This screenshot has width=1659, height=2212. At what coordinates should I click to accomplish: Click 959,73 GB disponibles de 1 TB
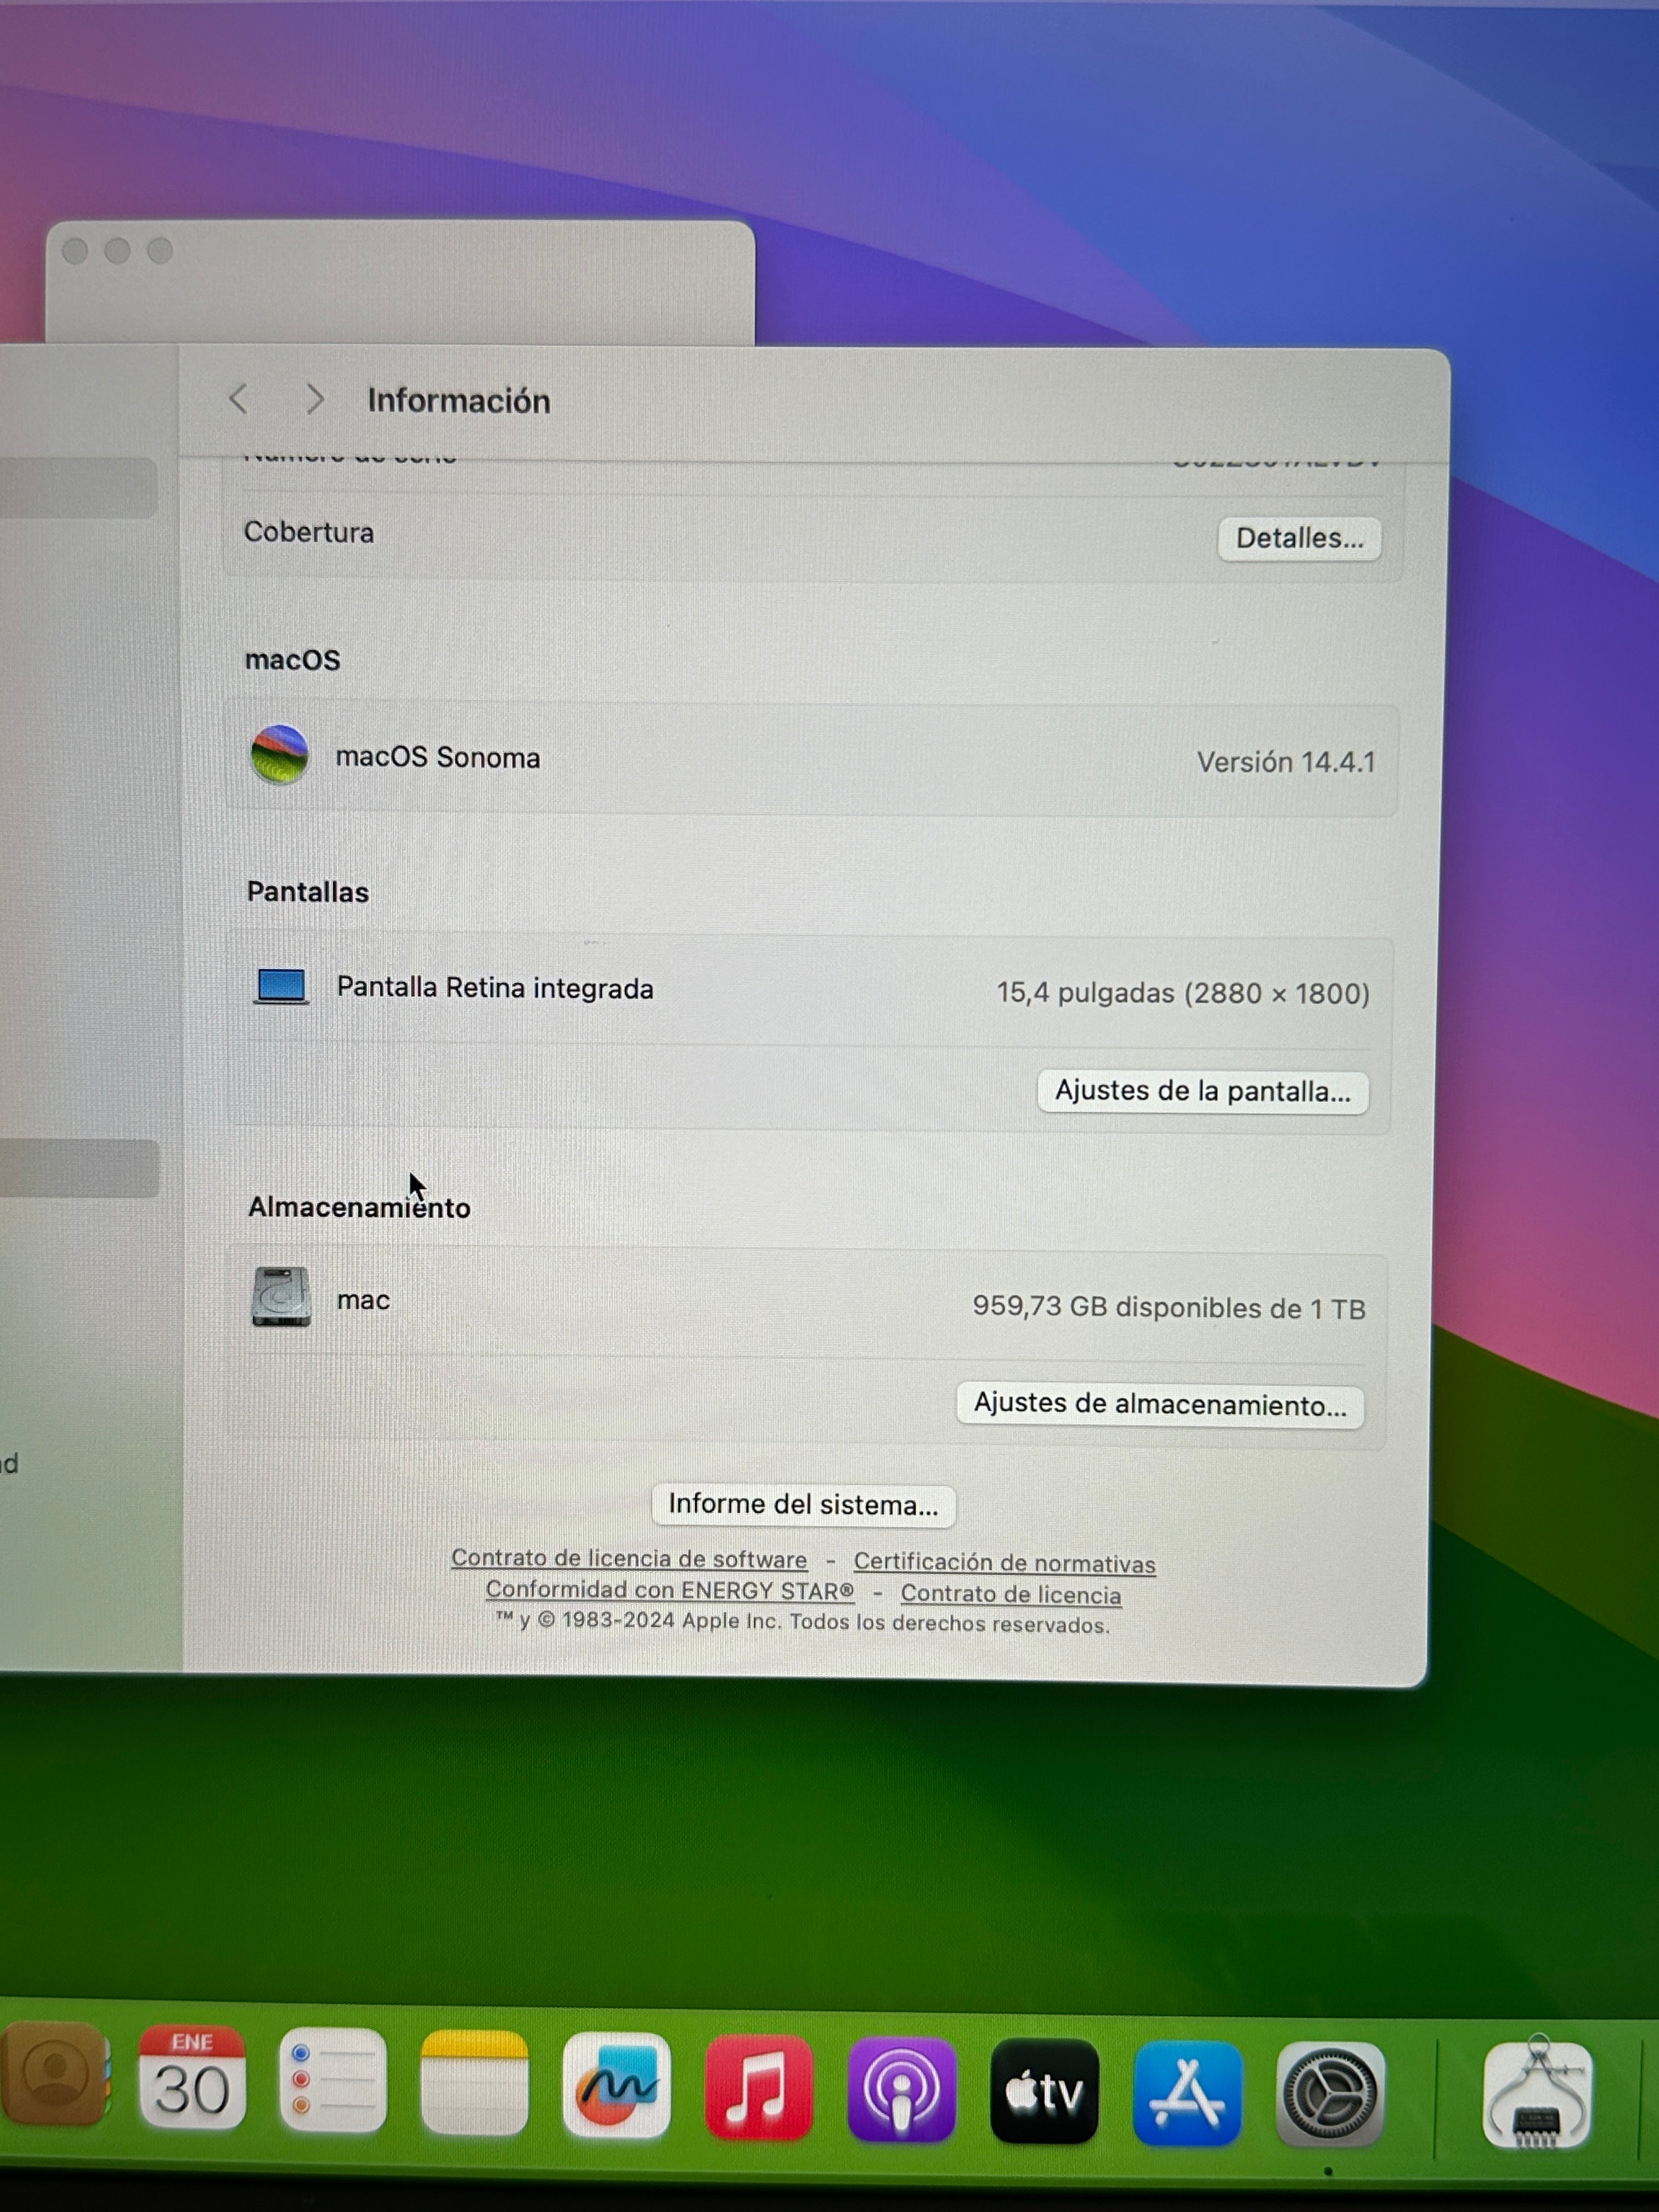click(x=1169, y=1308)
